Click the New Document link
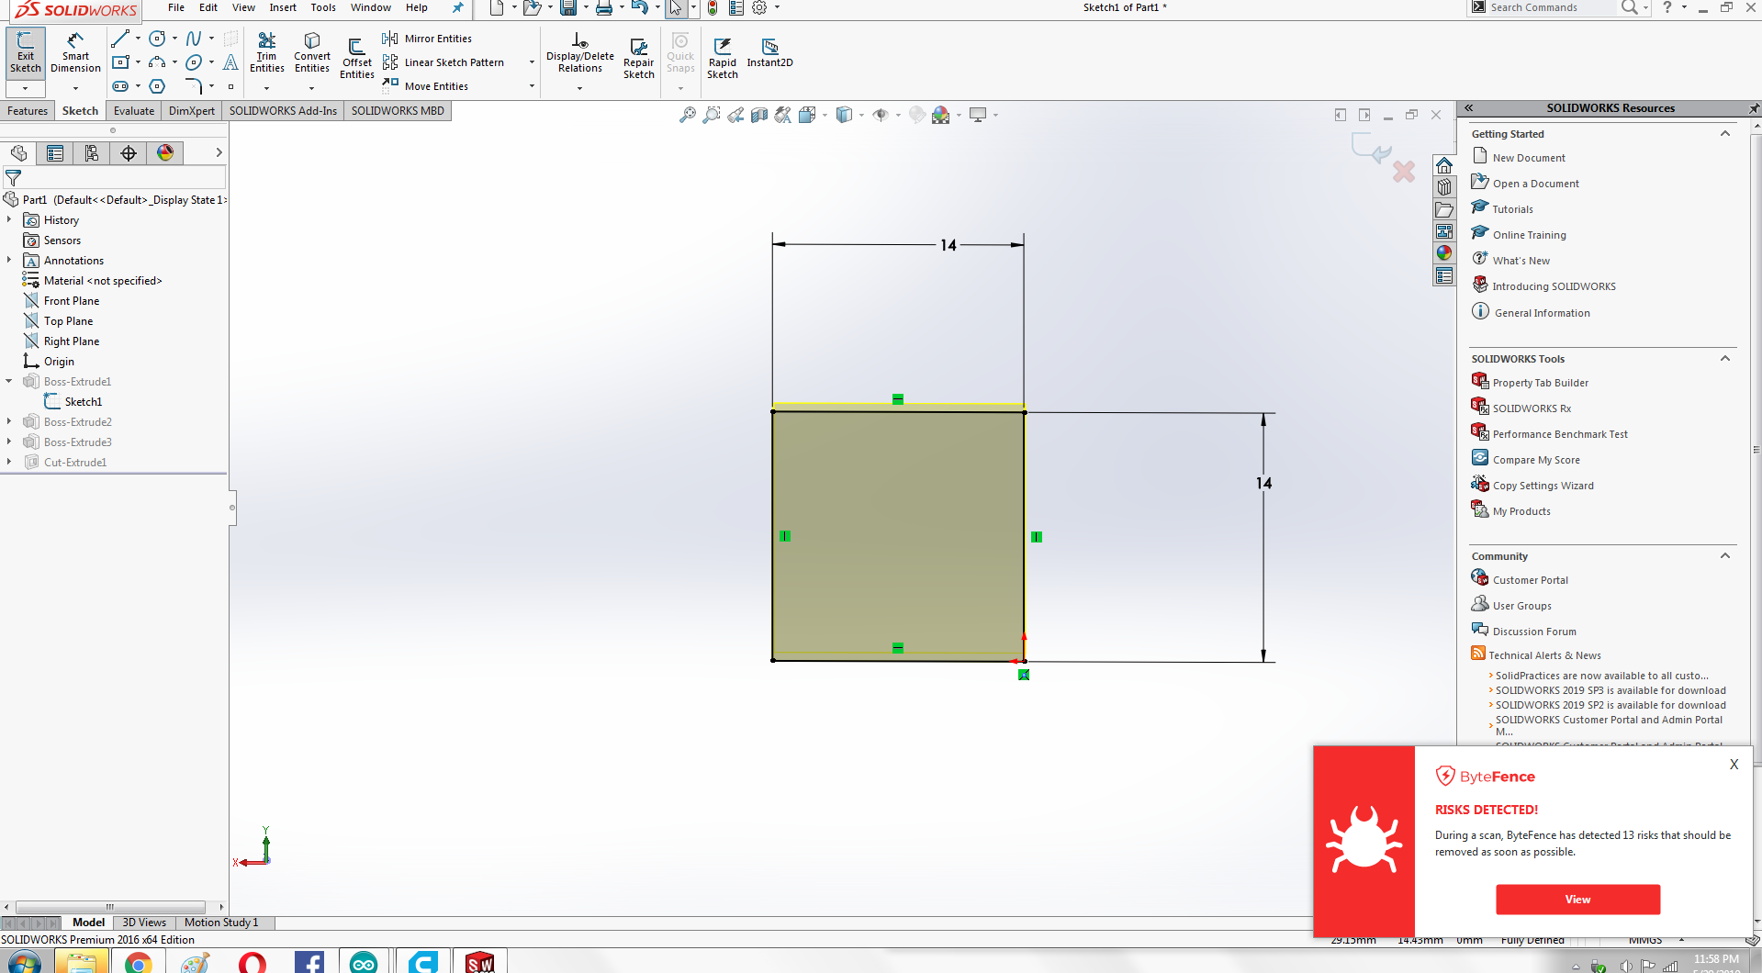 click(x=1529, y=158)
